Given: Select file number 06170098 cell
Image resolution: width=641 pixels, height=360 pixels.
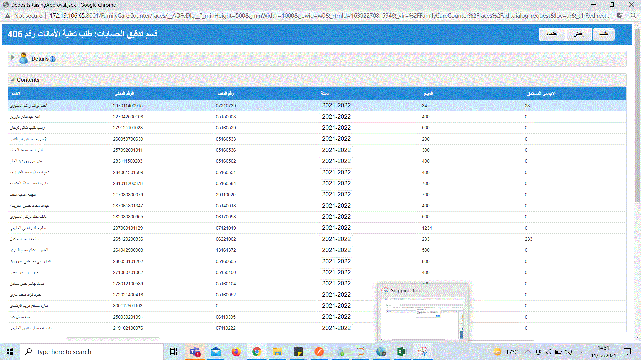Looking at the screenshot, I should point(265,217).
